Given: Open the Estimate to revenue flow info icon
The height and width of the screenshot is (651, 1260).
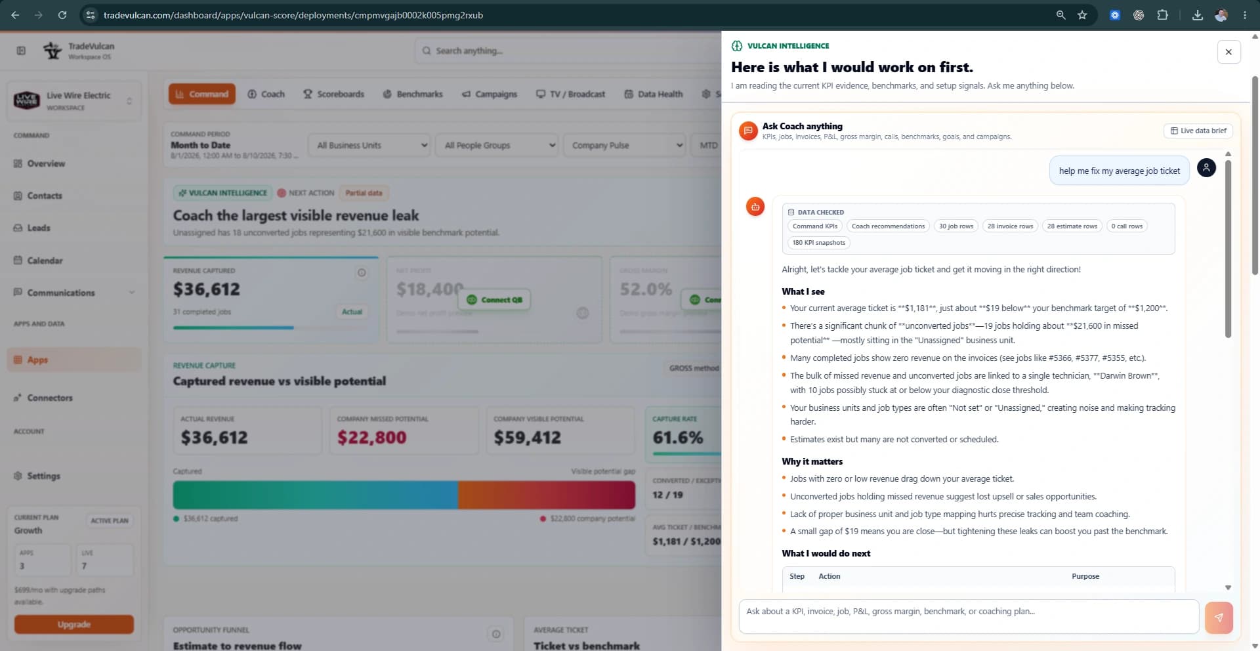Looking at the screenshot, I should click(x=496, y=634).
